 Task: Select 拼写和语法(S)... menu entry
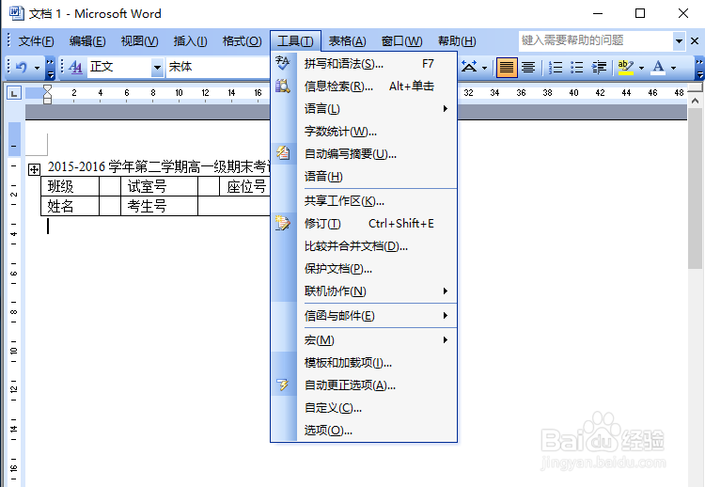[x=364, y=64]
